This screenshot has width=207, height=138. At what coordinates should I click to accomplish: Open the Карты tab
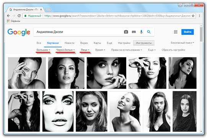[97, 43]
